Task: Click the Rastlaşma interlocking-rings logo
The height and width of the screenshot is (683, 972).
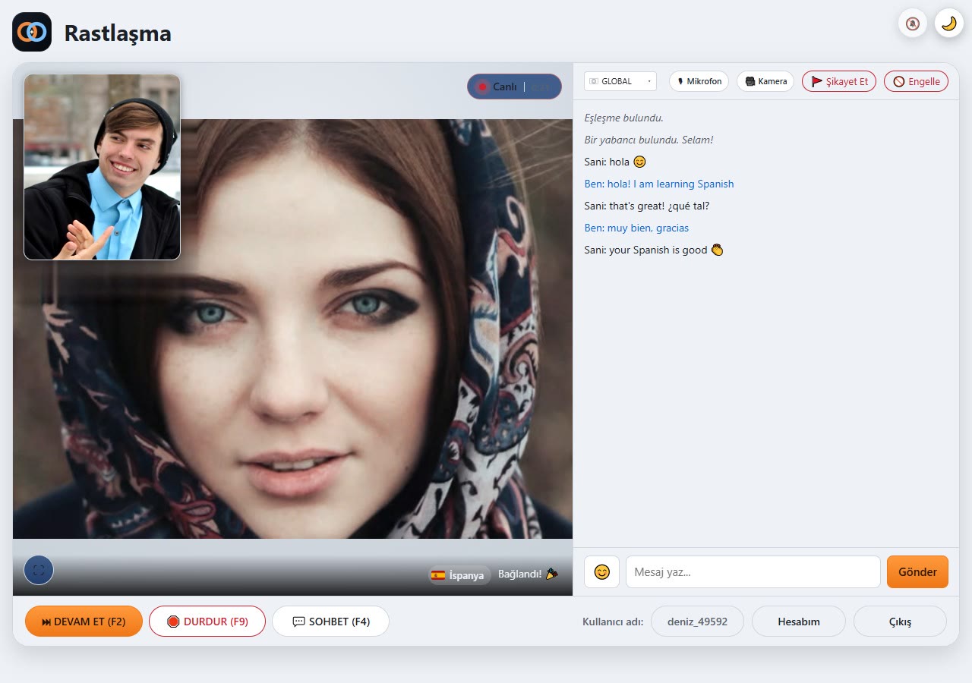Action: 32,32
